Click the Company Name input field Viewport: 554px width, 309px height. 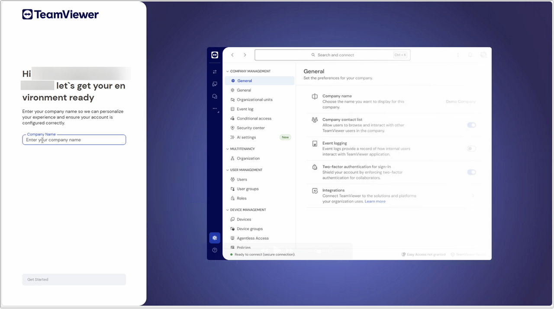click(74, 140)
